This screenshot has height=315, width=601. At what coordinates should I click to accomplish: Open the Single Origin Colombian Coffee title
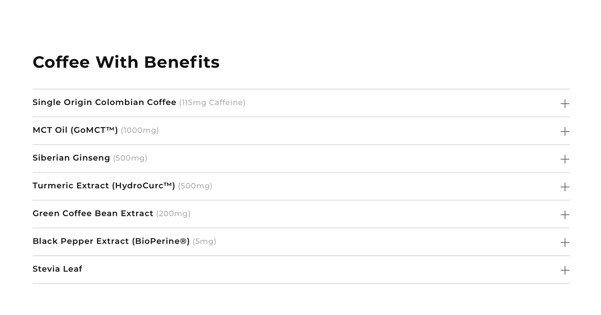104,103
